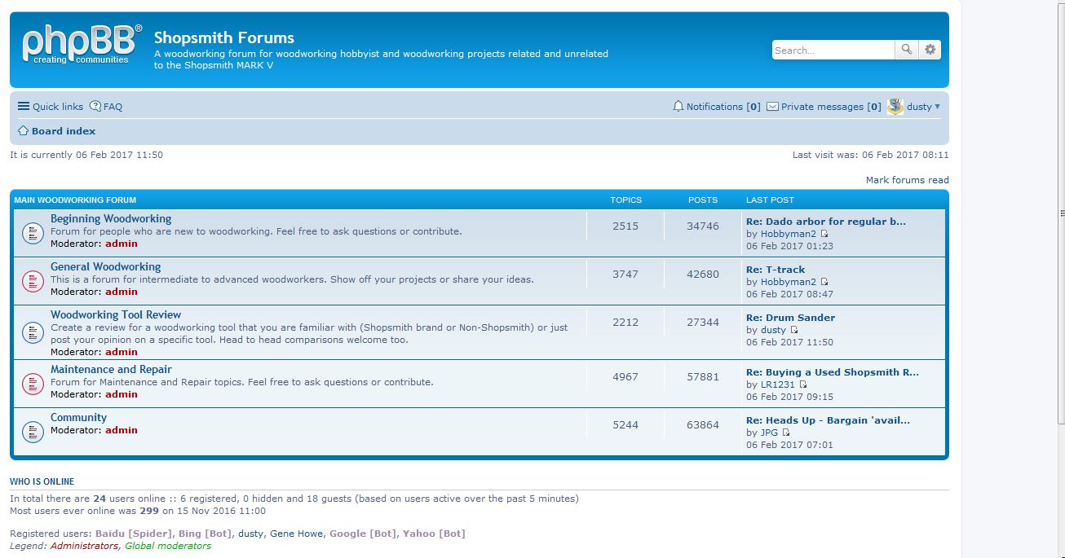Click the vertical scrollbar grip
The height and width of the screenshot is (558, 1065).
pyautogui.click(x=1062, y=213)
